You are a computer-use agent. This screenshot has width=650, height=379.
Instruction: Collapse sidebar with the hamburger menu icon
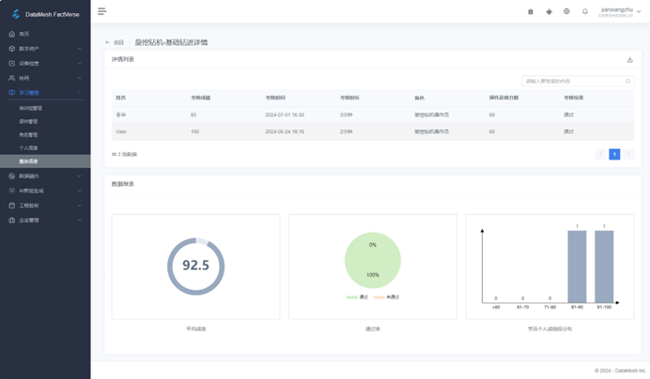click(x=102, y=11)
